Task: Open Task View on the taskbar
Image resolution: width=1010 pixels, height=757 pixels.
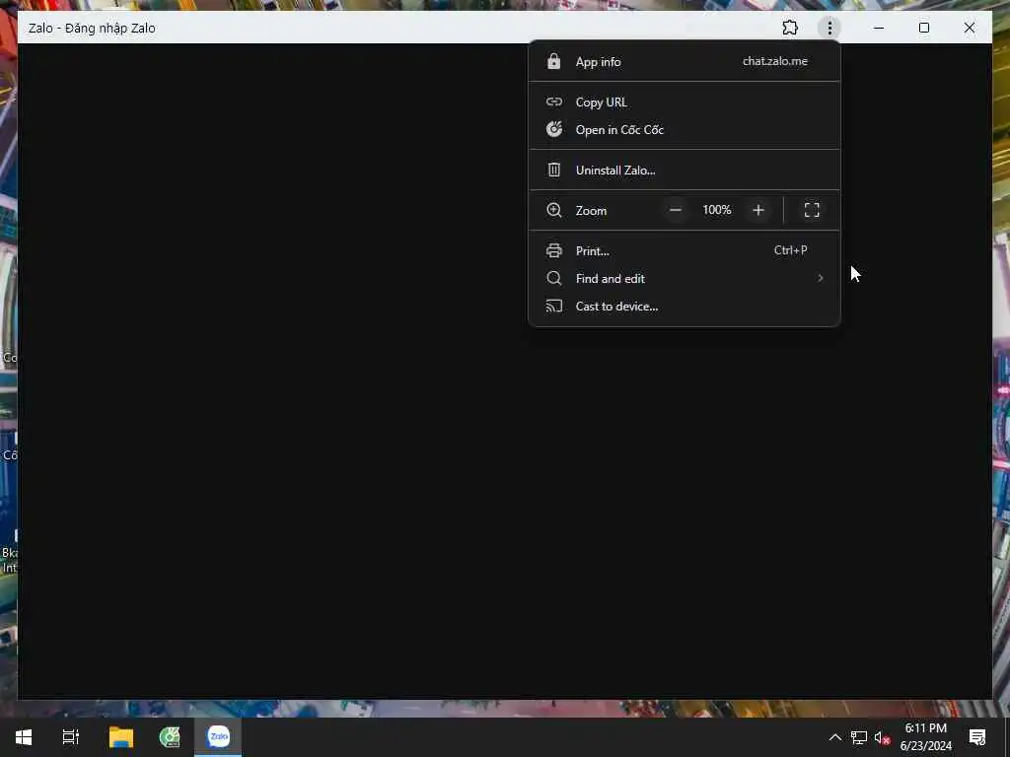Action: pyautogui.click(x=71, y=737)
